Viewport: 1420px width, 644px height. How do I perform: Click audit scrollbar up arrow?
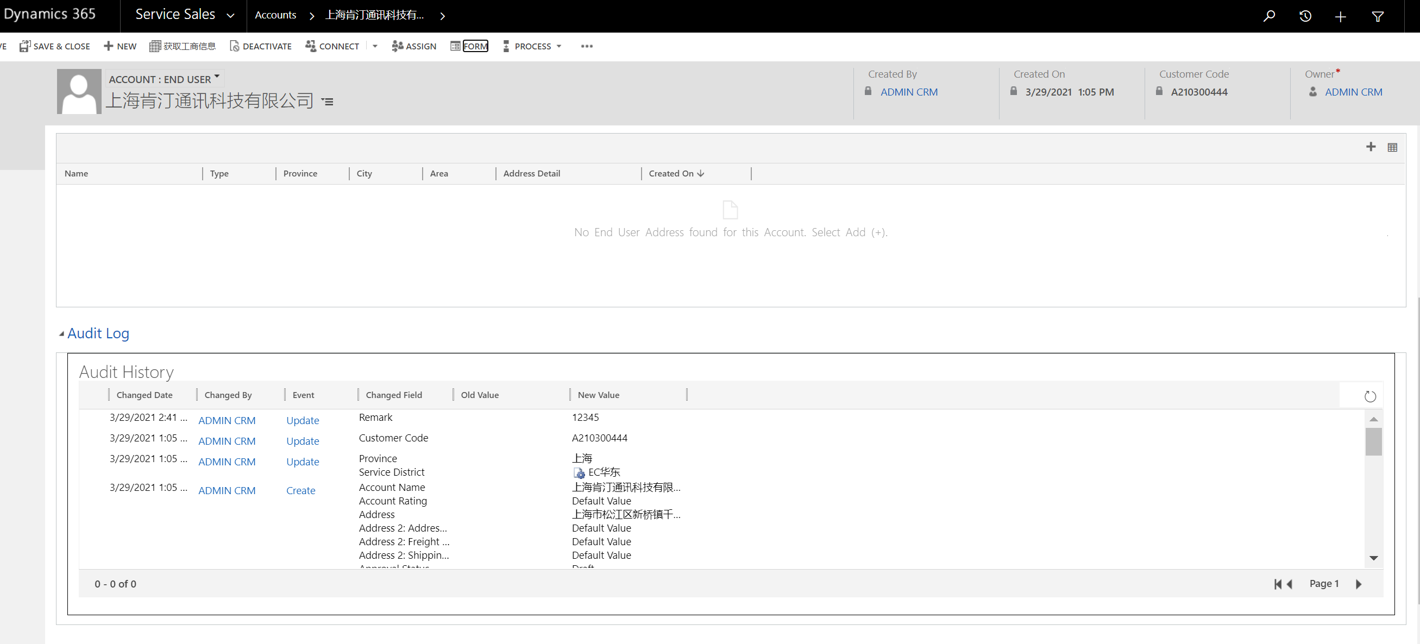tap(1373, 419)
